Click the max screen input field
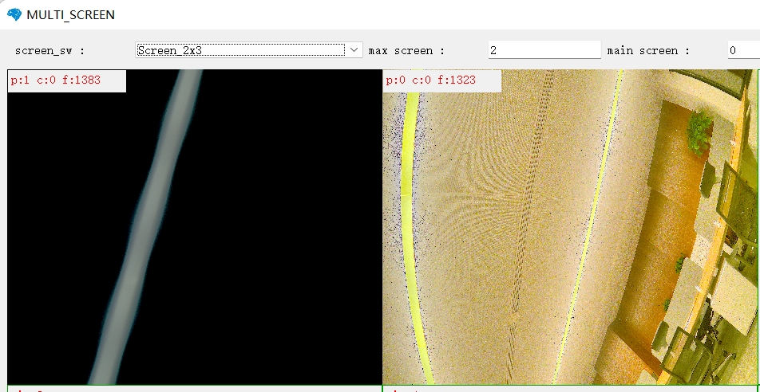Viewport: 760px width, 392px height. (544, 50)
